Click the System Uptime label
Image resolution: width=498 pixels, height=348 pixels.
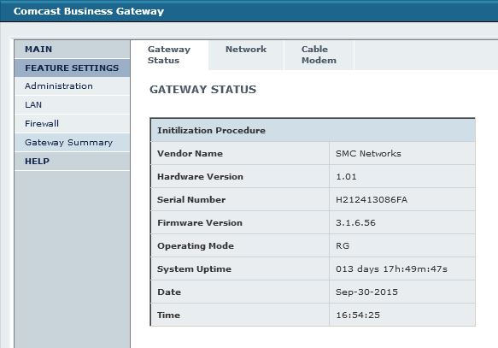[x=194, y=269]
